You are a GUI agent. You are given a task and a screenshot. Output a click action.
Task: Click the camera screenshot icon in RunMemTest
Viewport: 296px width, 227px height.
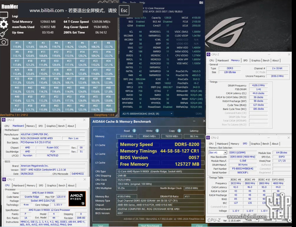pos(4,42)
